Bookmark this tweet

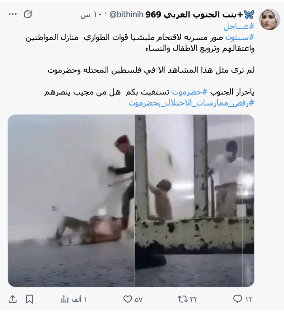pyautogui.click(x=29, y=299)
